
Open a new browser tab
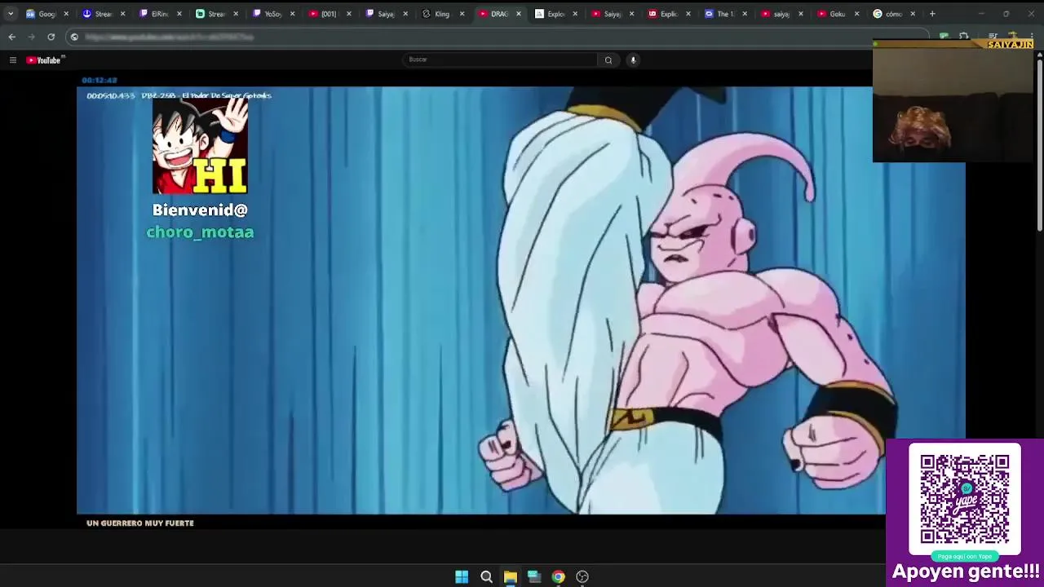(x=932, y=14)
